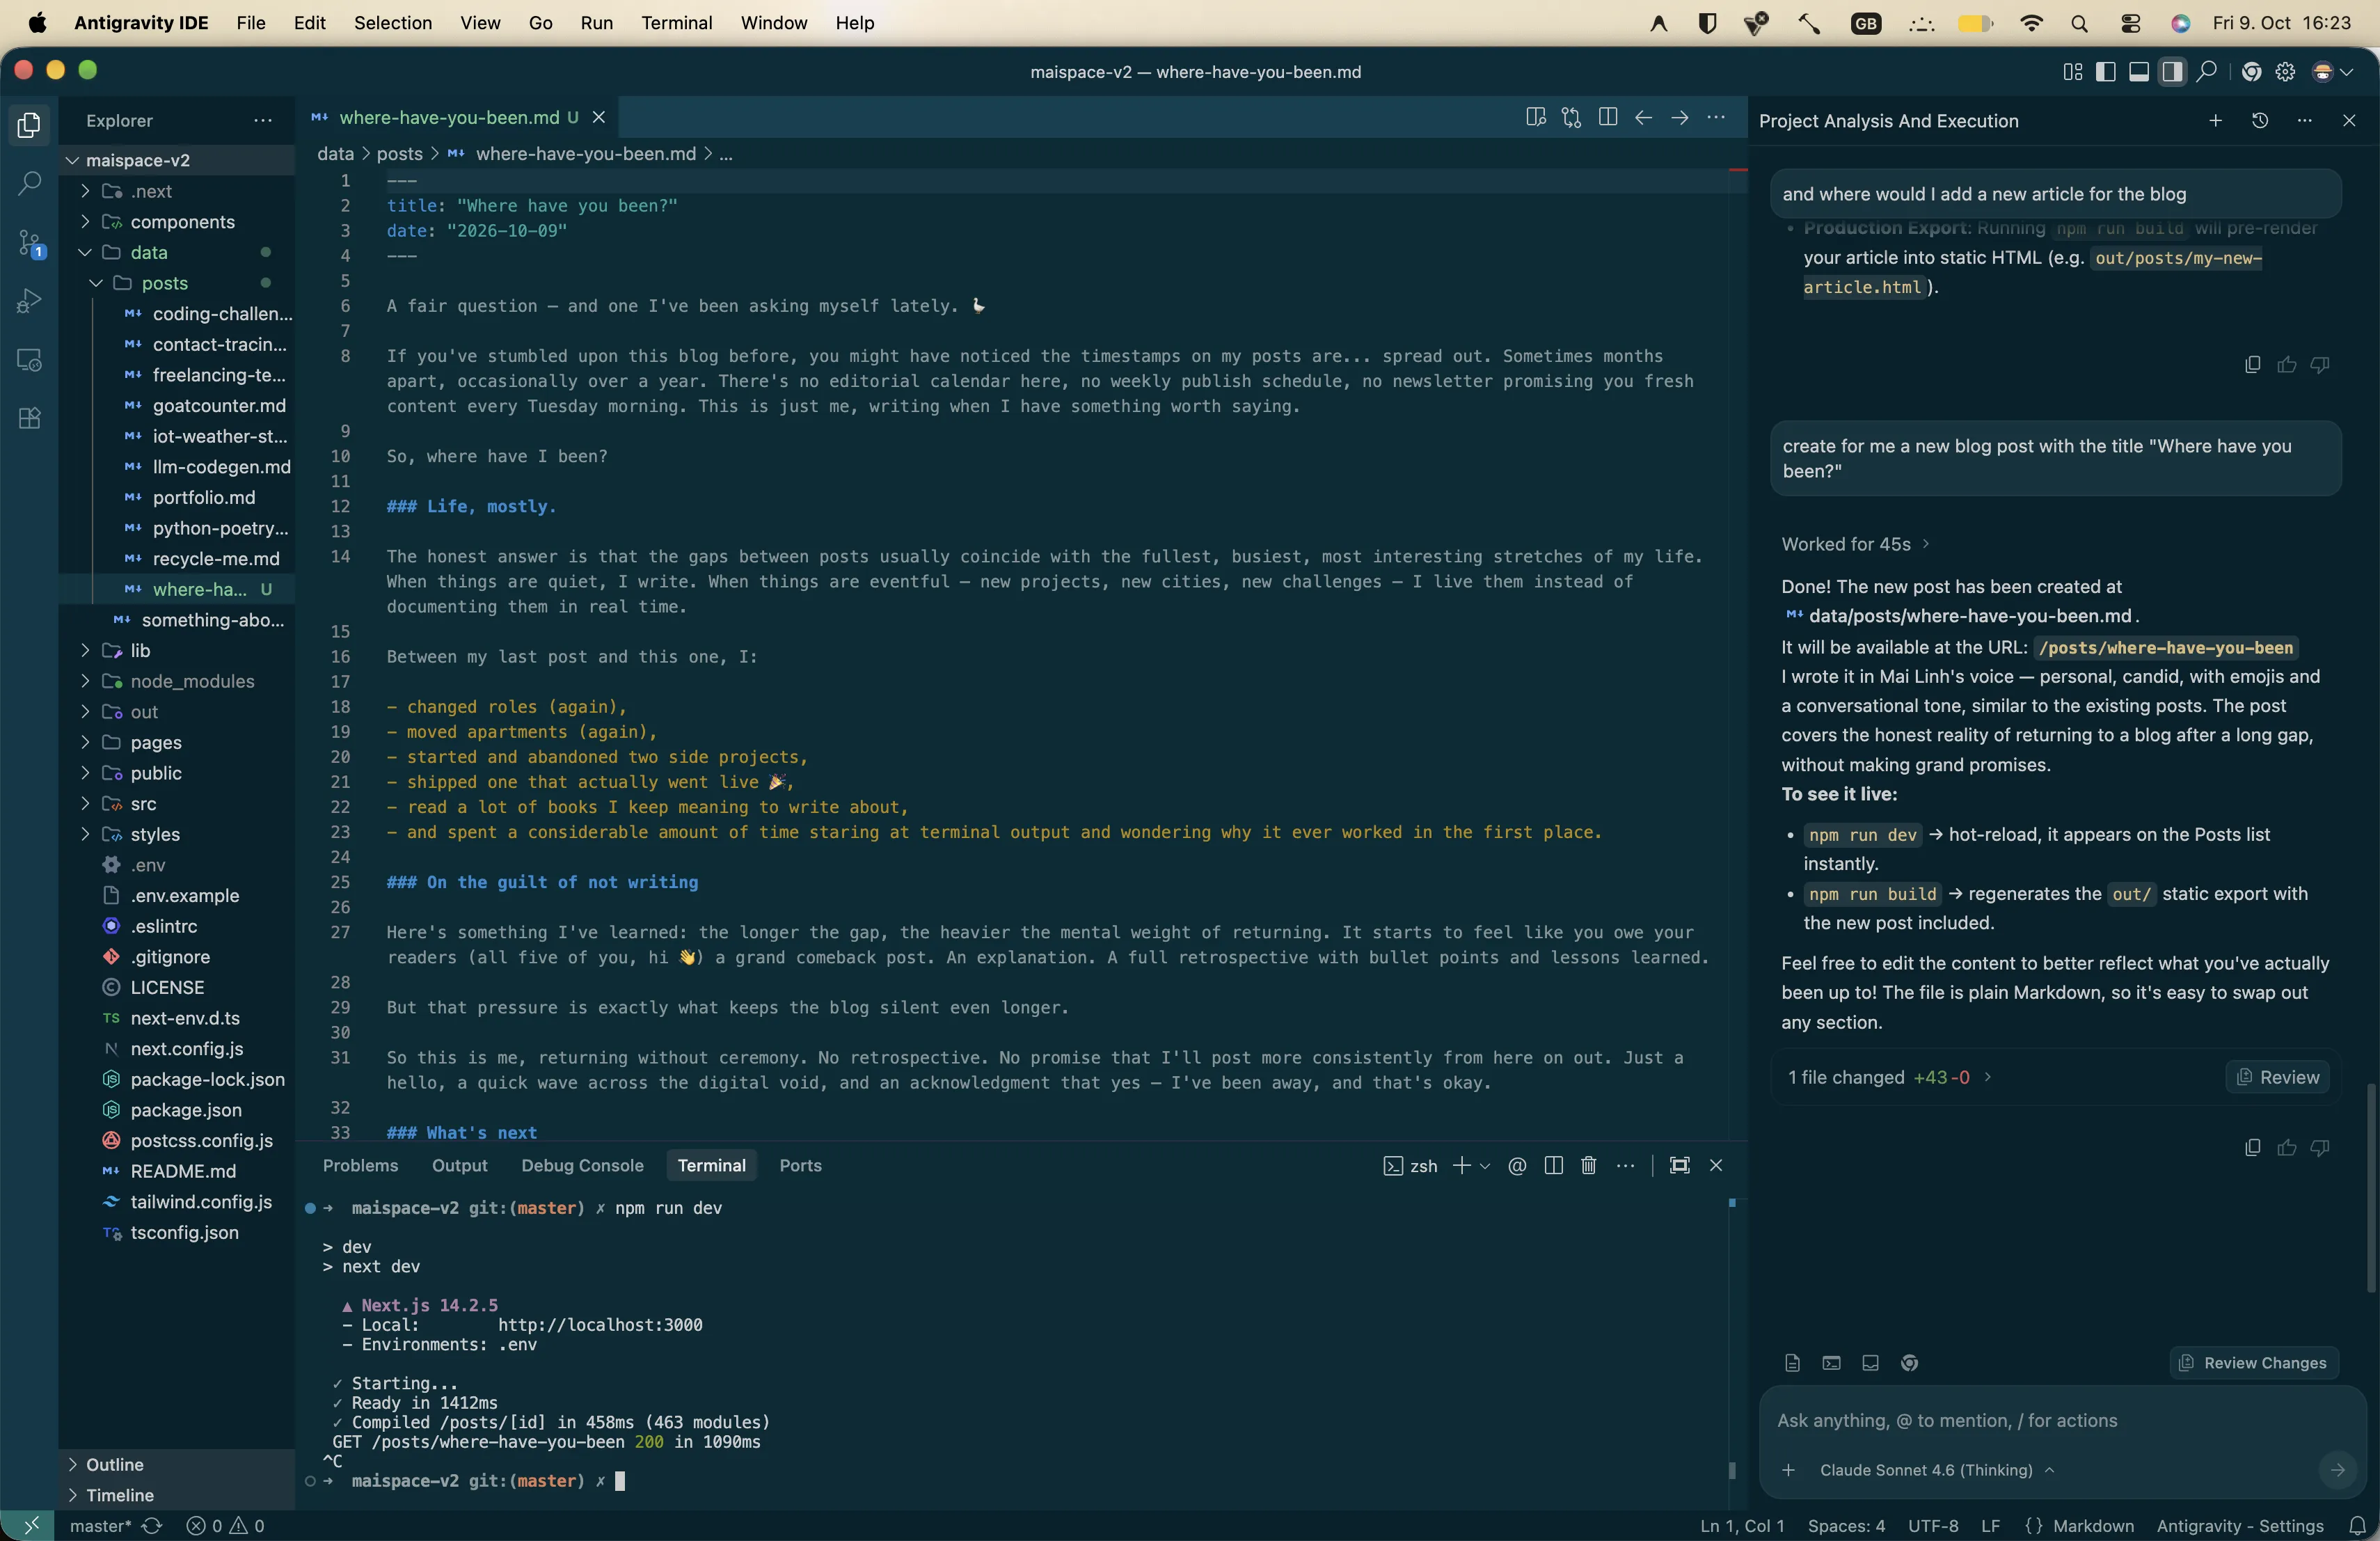Open the Extensions view icon
The image size is (2380, 1541).
pyautogui.click(x=30, y=418)
